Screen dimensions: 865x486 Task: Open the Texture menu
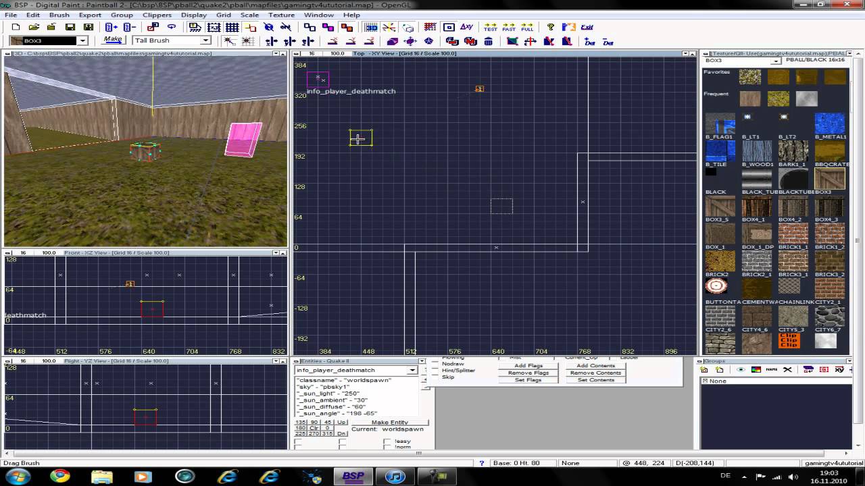point(281,15)
